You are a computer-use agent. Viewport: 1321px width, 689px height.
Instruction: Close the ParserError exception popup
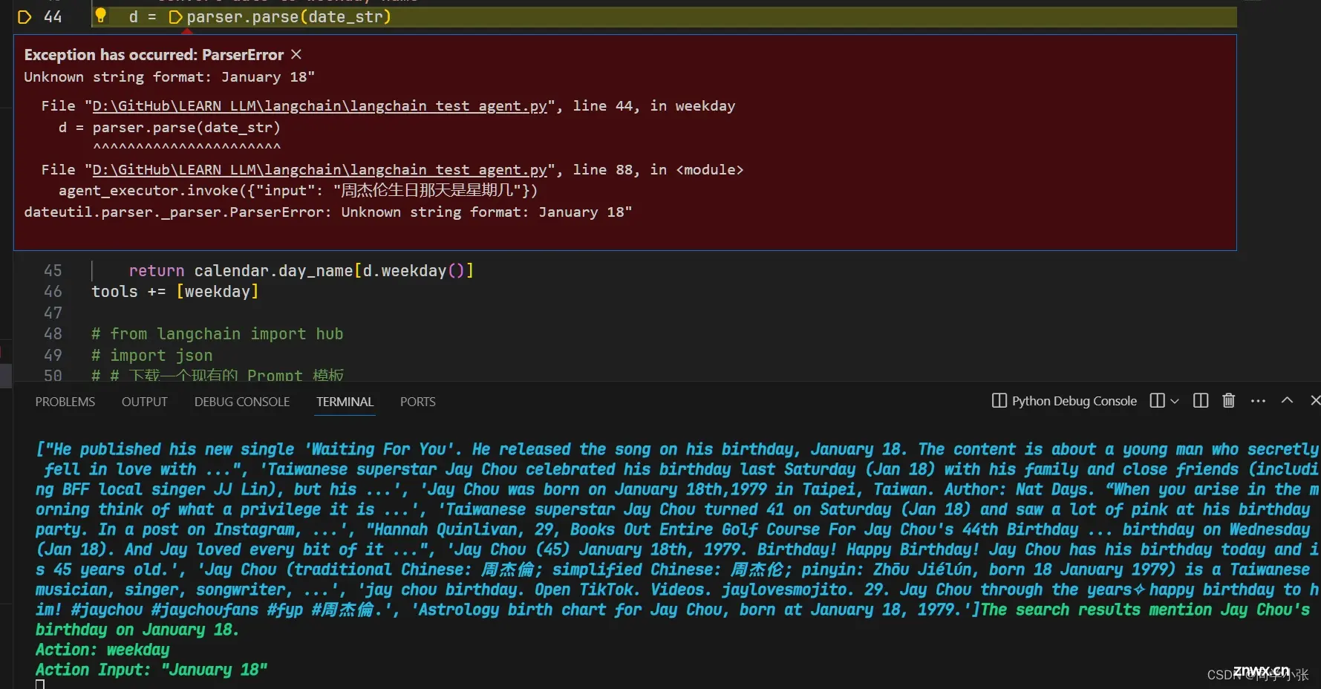[x=296, y=54]
